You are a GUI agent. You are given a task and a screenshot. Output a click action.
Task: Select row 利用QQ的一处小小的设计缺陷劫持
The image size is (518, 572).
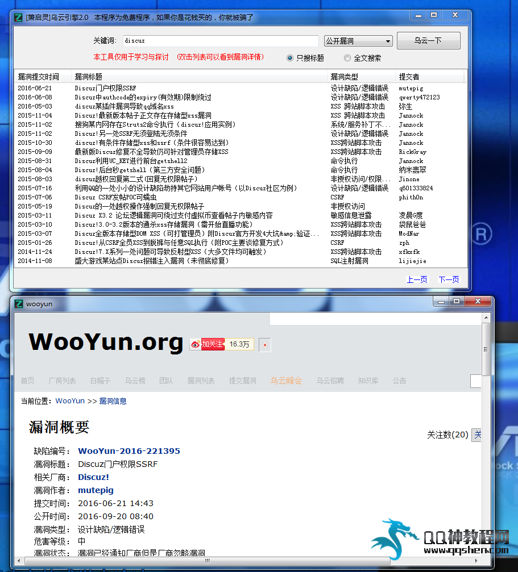(x=241, y=188)
